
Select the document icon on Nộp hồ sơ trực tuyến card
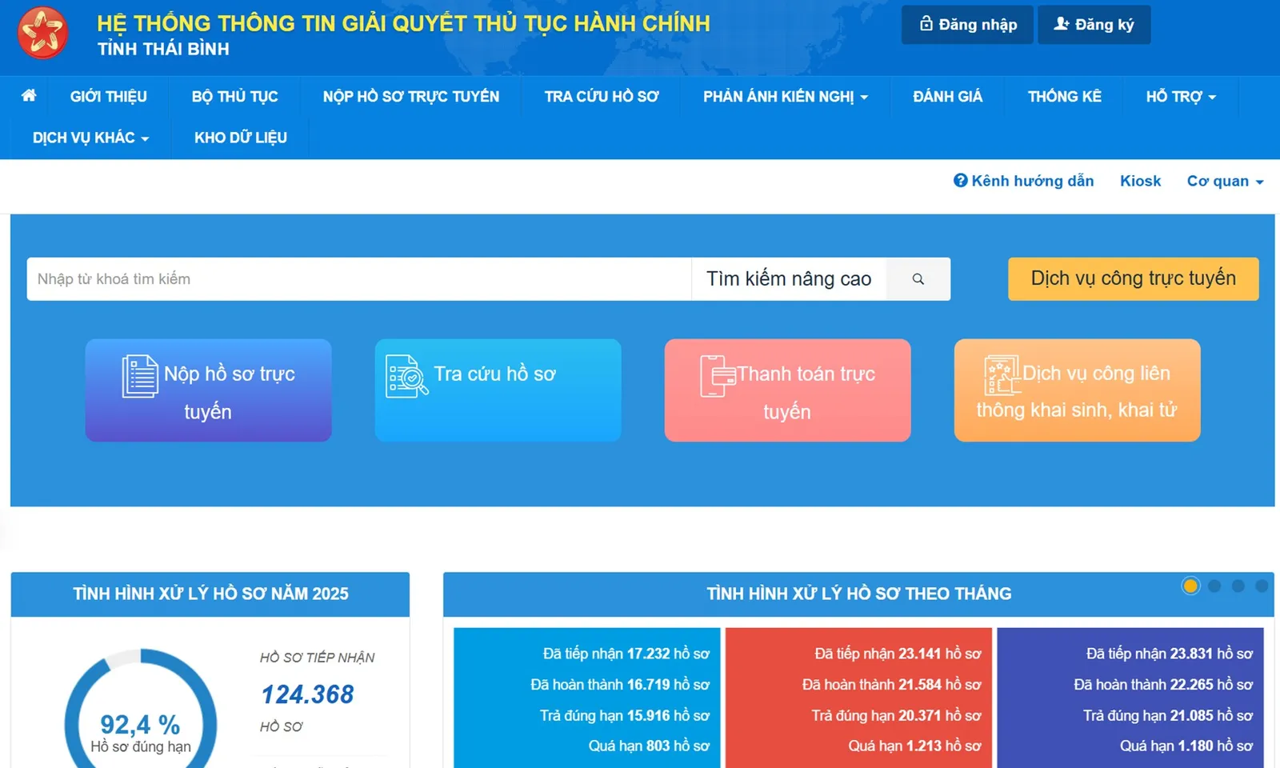pyautogui.click(x=138, y=376)
